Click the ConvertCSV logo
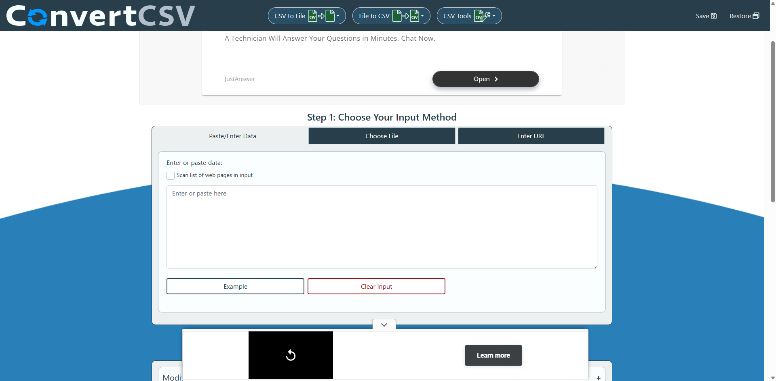 pos(101,16)
